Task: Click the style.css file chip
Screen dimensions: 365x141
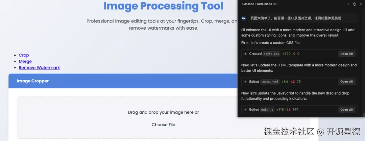Action: [272, 54]
